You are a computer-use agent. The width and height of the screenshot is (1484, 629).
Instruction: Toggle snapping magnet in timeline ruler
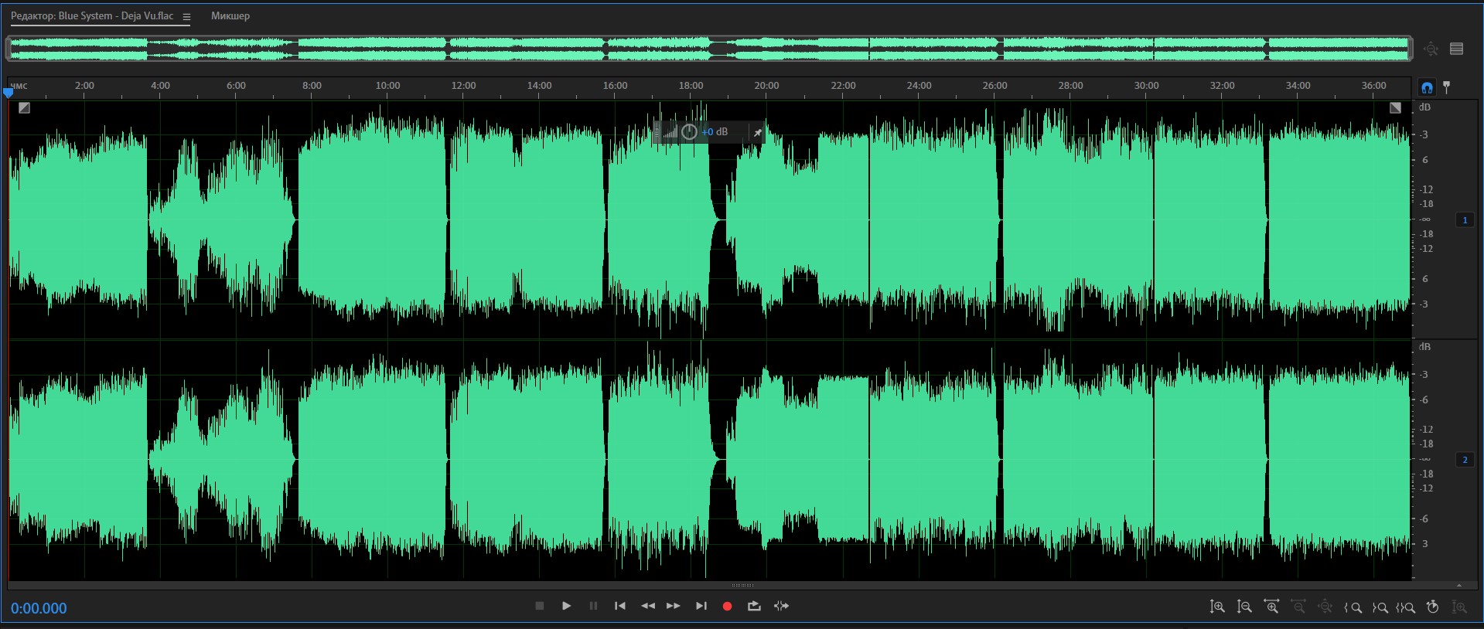1427,87
